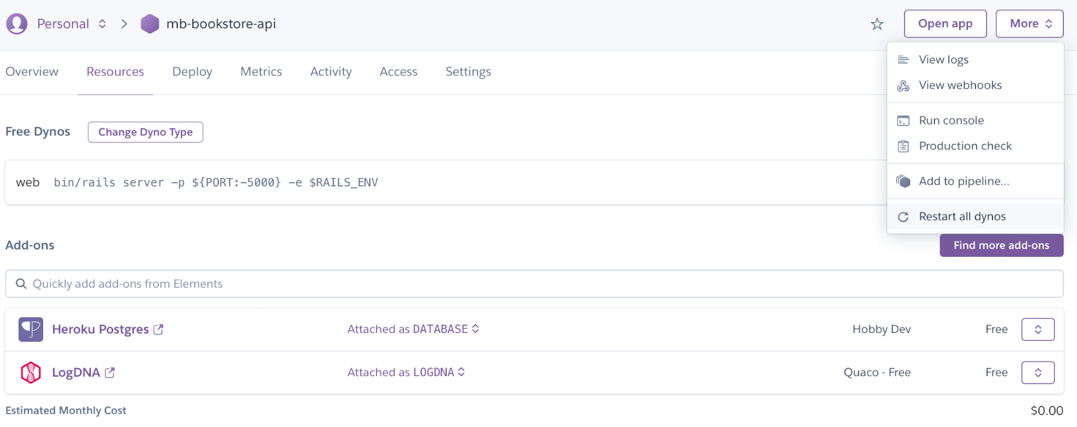Switch to the Access tab
This screenshot has width=1077, height=427.
coord(398,72)
